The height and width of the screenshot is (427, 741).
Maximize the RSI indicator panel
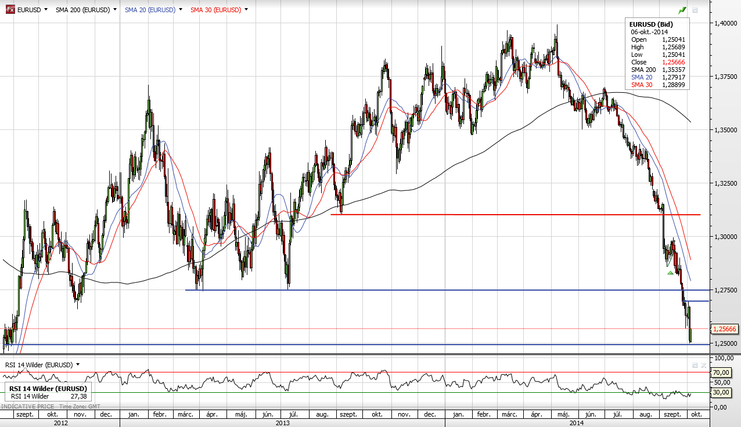click(695, 365)
